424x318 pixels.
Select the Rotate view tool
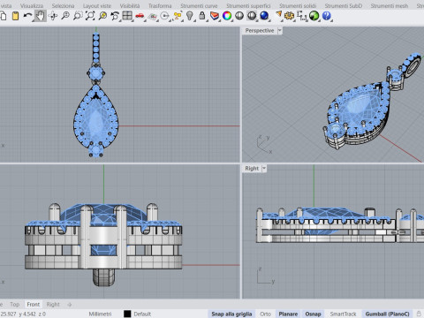[x=53, y=16]
